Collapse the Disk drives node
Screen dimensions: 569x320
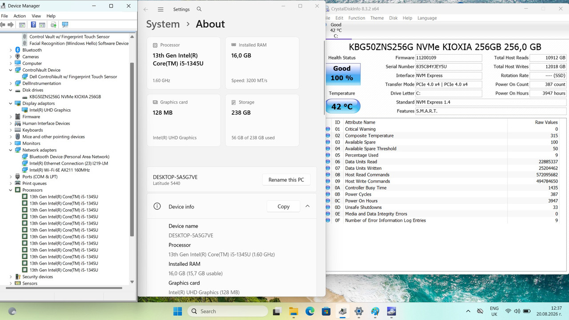coord(11,90)
